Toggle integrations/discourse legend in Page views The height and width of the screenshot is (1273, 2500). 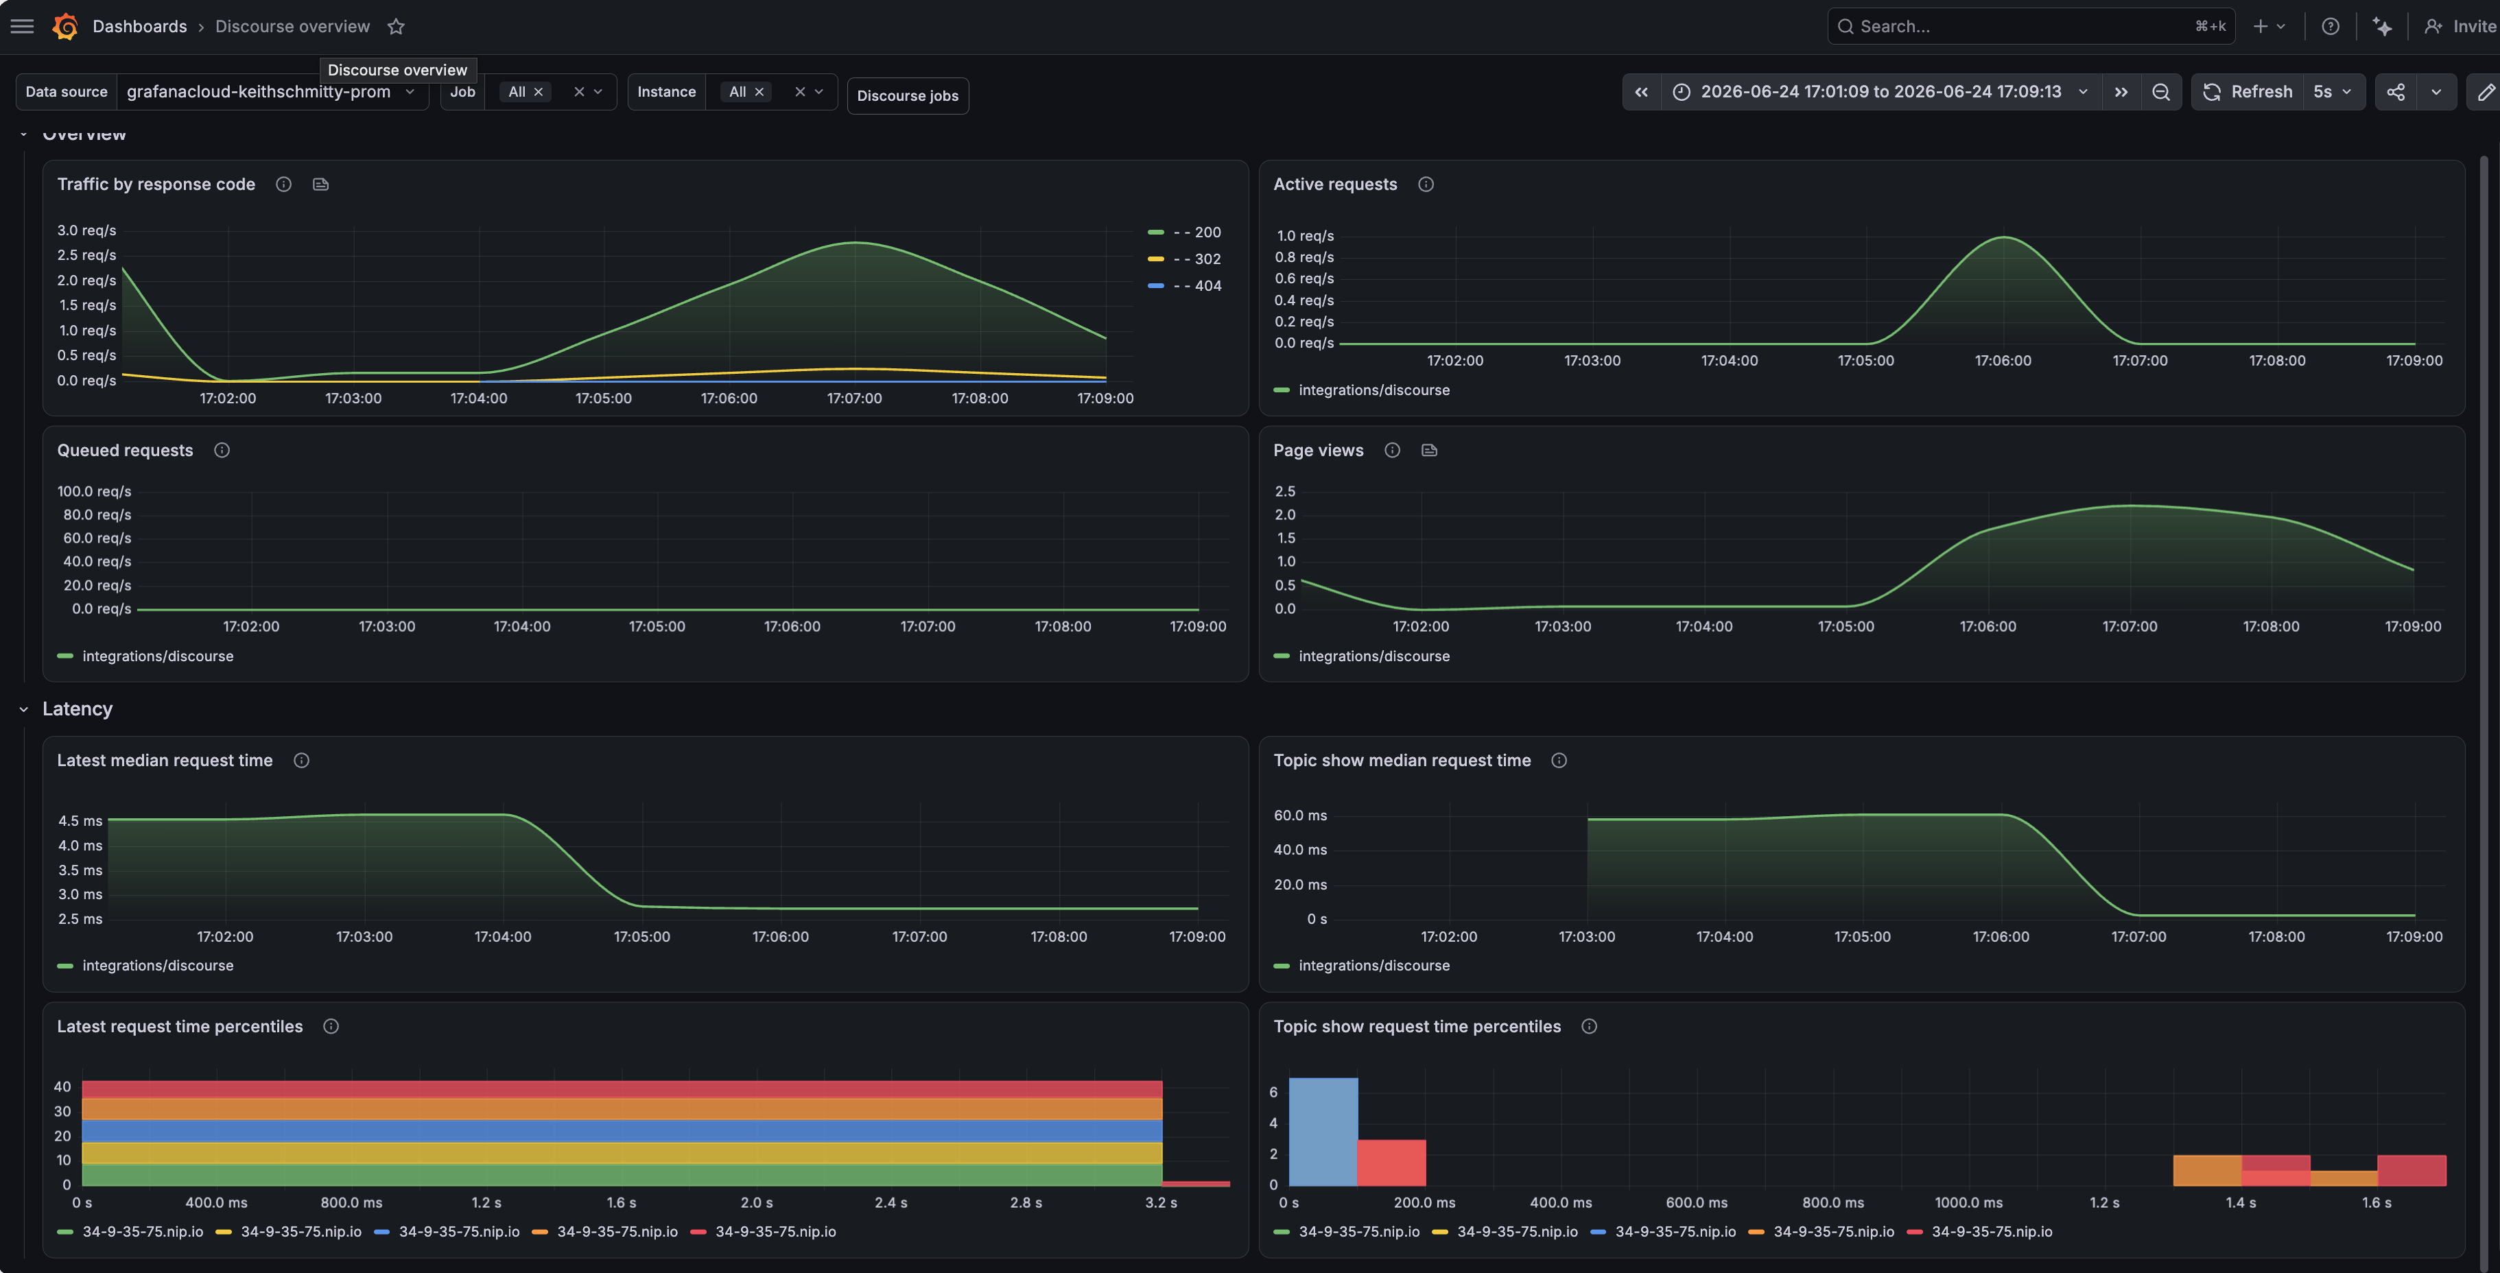1374,656
